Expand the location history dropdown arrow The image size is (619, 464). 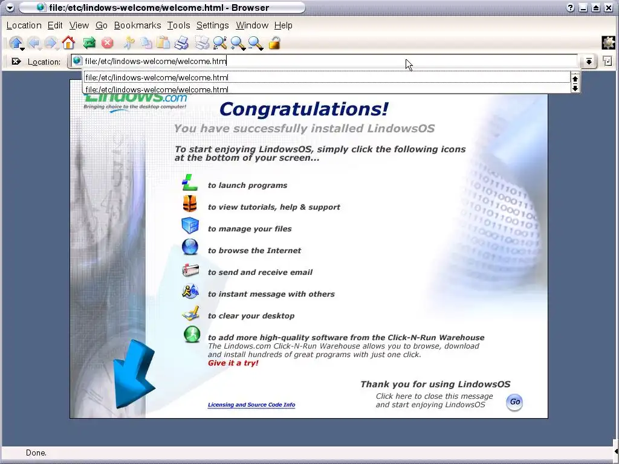point(589,61)
